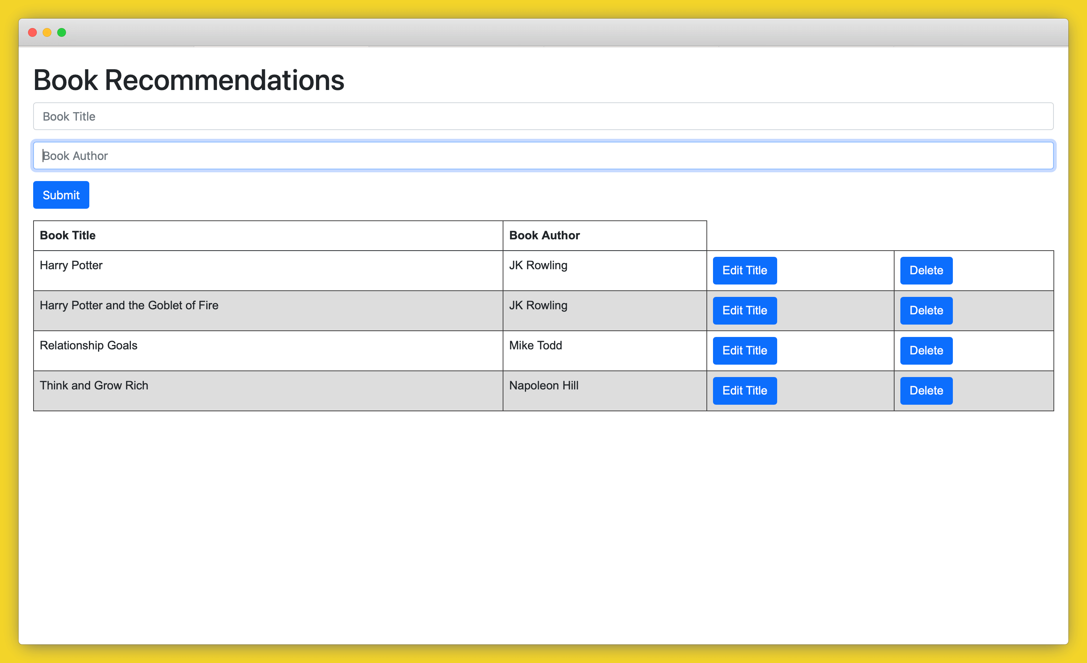Click the yellow minimize window button

[47, 33]
